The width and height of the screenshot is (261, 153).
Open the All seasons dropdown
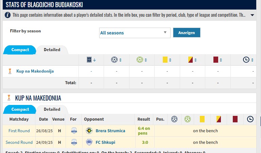point(135,33)
